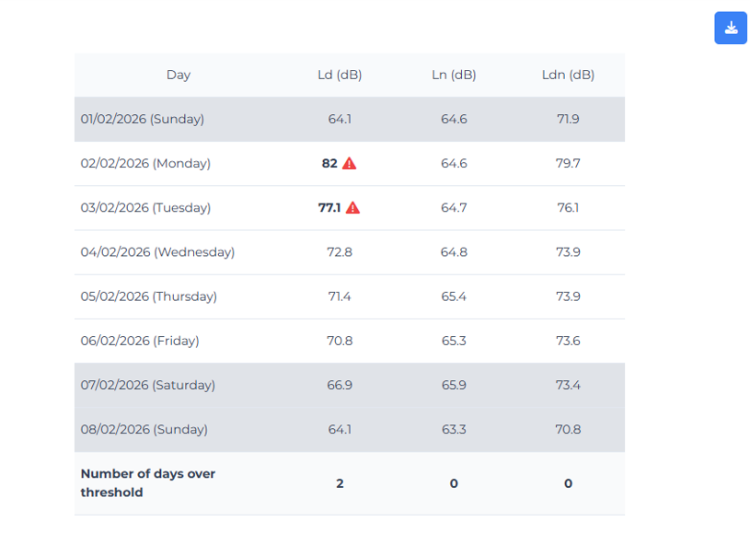Image resolution: width=750 pixels, height=533 pixels.
Task: Select the 07/02/2026 (Saturday) row
Action: [x=148, y=385]
